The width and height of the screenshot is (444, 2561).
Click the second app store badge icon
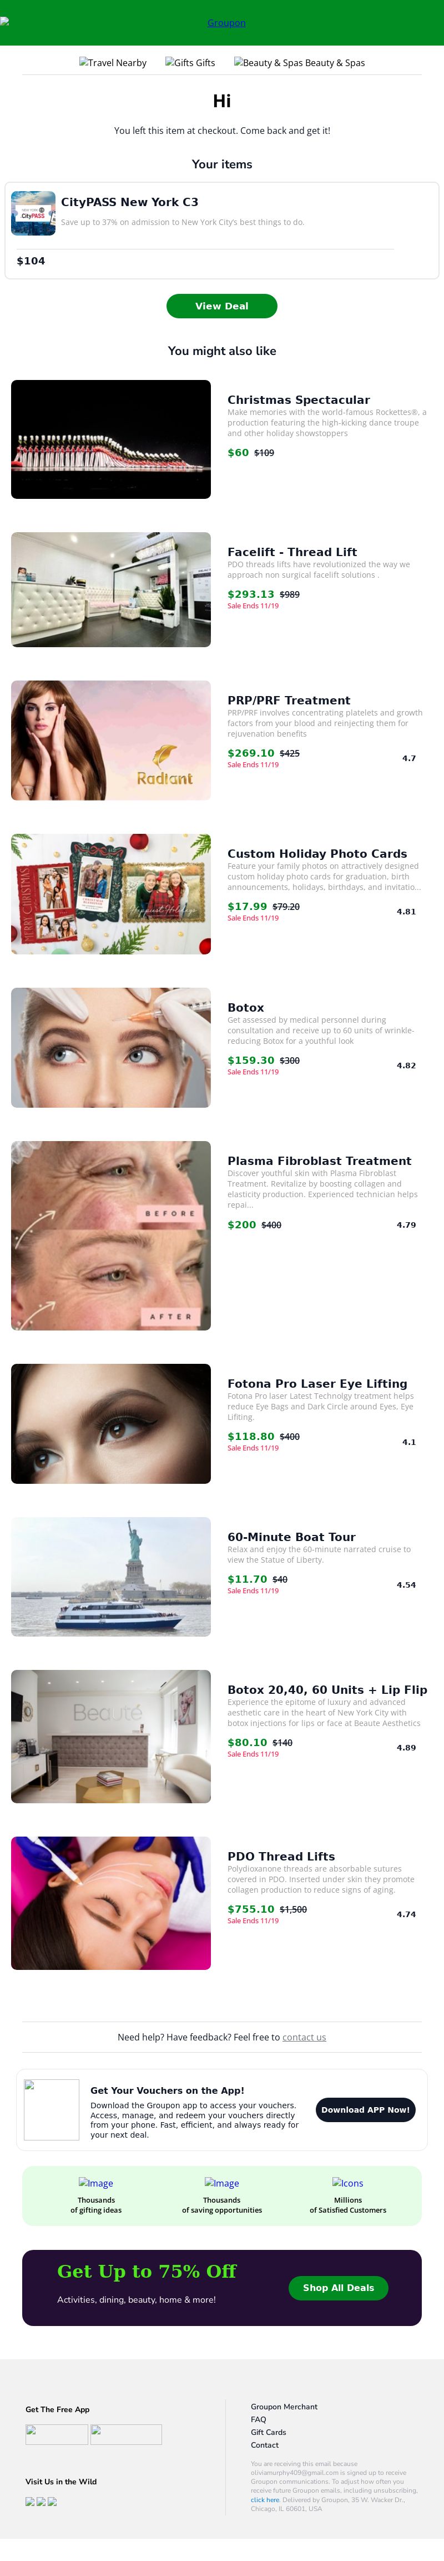click(126, 2435)
